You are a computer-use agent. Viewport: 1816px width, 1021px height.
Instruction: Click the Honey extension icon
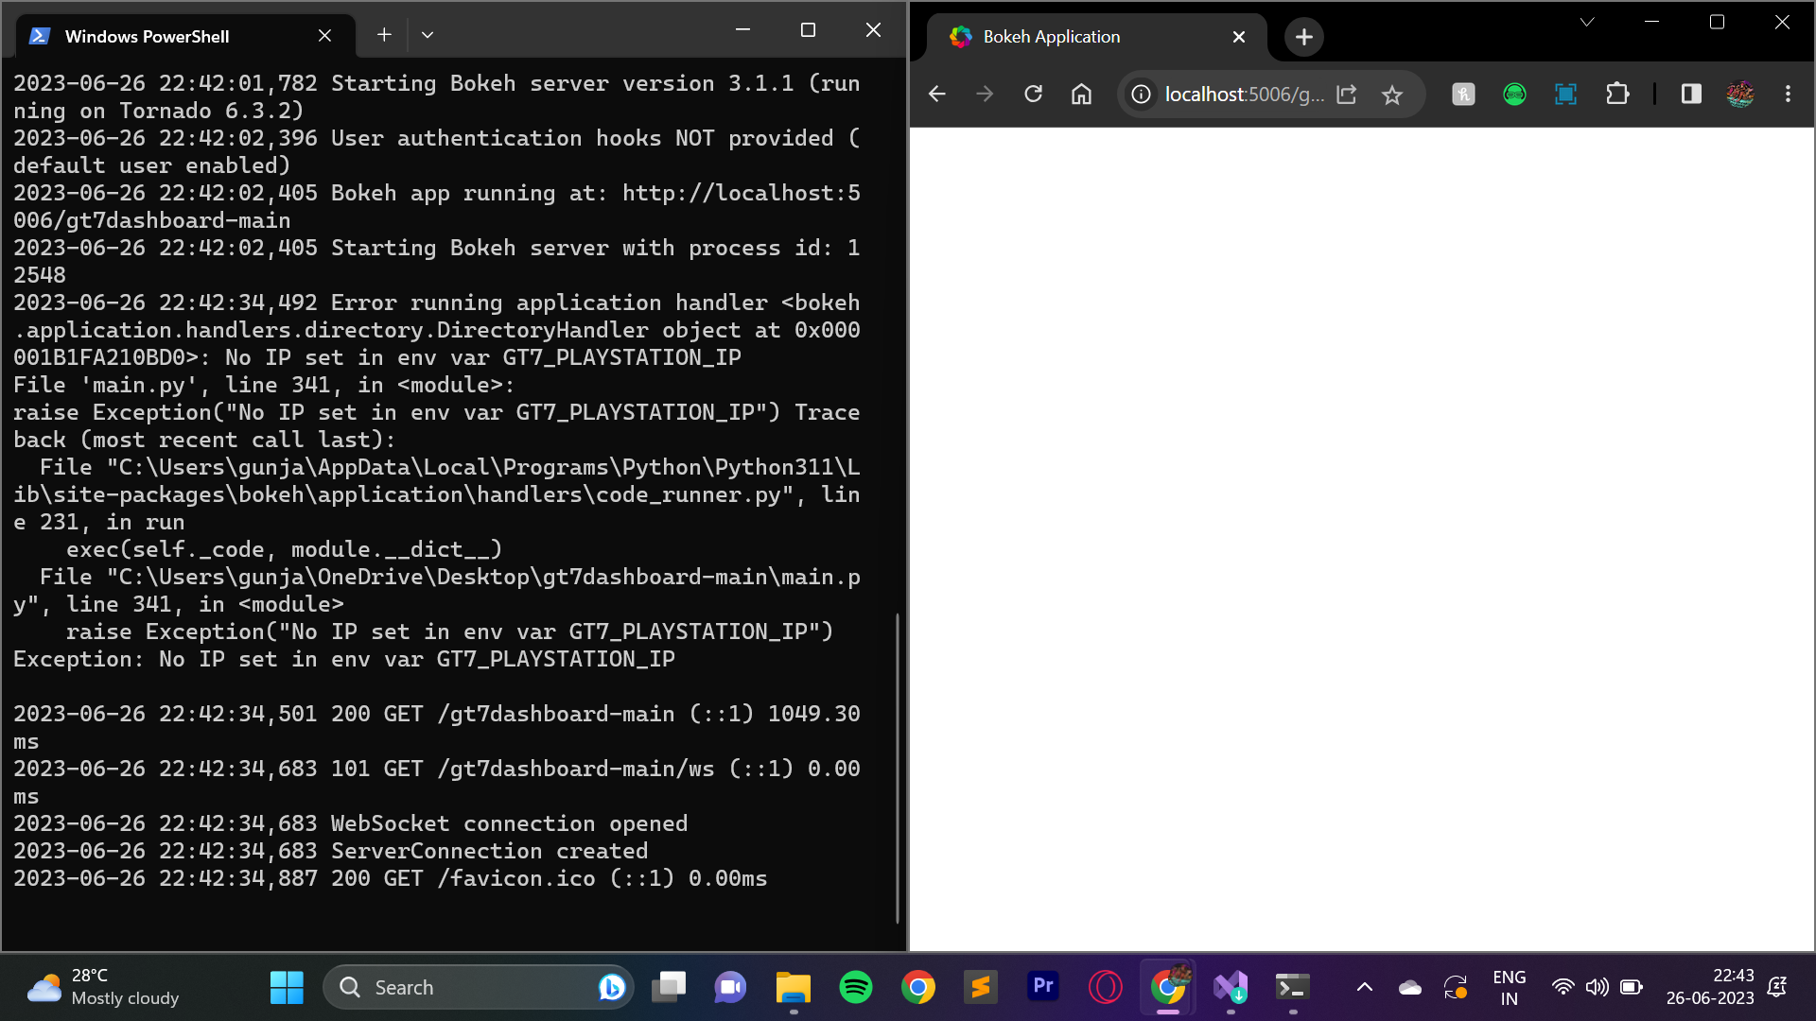point(1463,94)
